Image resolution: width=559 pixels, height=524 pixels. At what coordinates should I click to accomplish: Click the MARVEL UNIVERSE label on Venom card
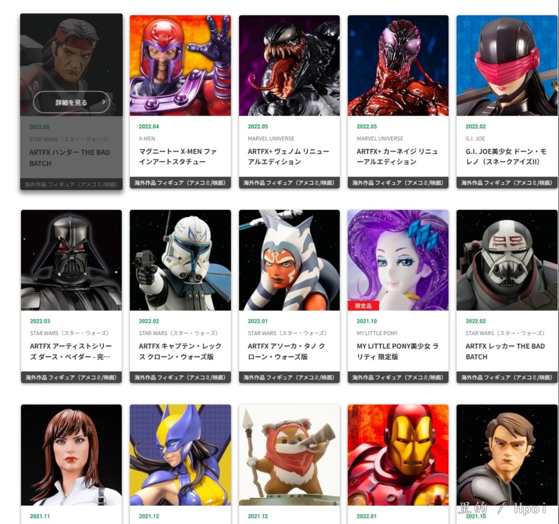click(271, 138)
